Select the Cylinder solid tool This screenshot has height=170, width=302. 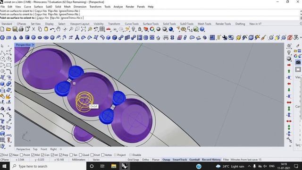tap(27, 38)
